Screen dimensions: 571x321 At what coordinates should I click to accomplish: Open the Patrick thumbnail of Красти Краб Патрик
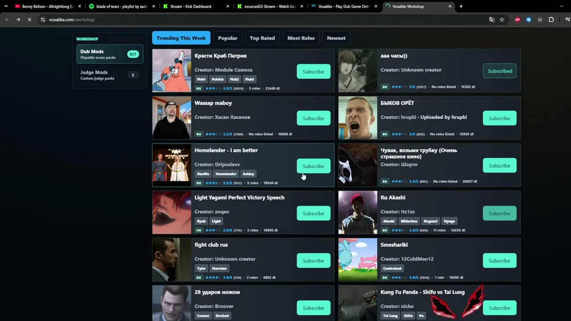coord(172,70)
